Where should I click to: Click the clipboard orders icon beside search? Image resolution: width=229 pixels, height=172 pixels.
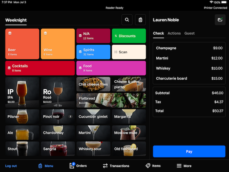click(140, 20)
